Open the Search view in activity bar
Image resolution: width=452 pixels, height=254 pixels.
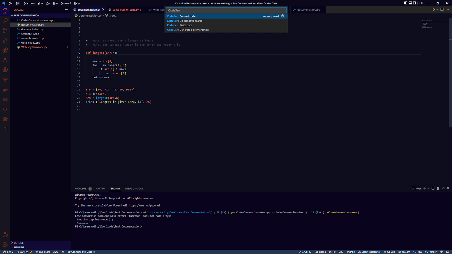tap(5, 21)
